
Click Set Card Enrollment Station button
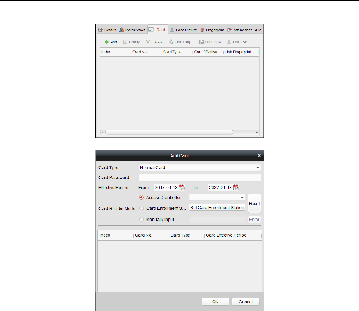217,207
